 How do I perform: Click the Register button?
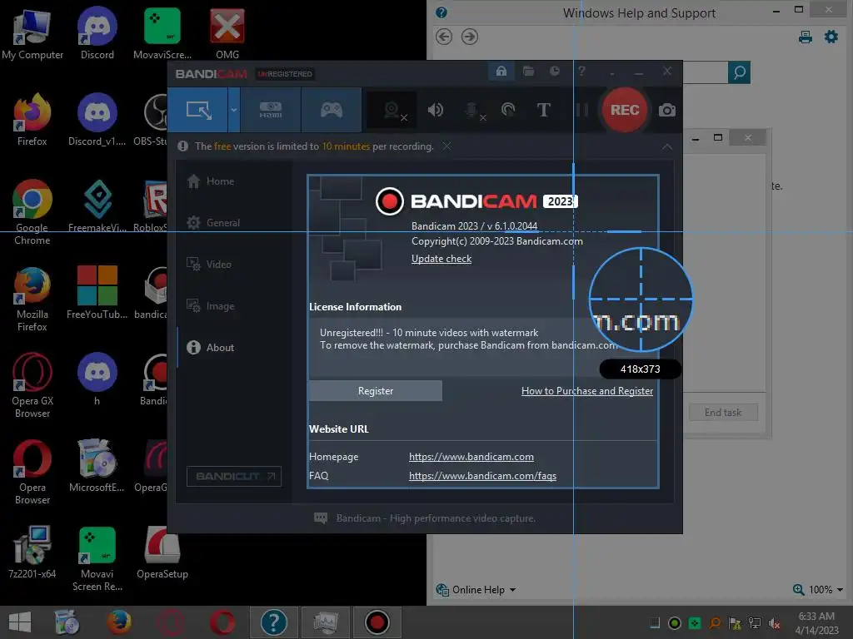(x=376, y=391)
